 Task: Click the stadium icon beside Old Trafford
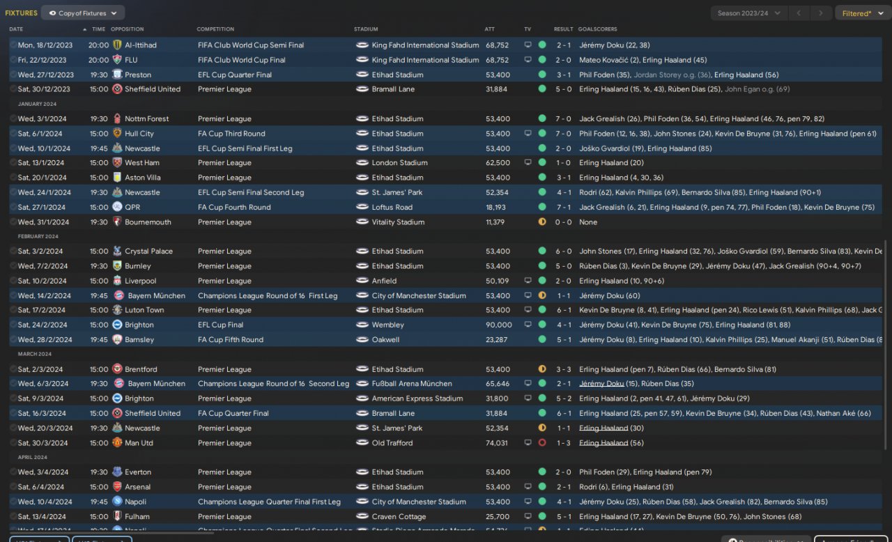(362, 443)
